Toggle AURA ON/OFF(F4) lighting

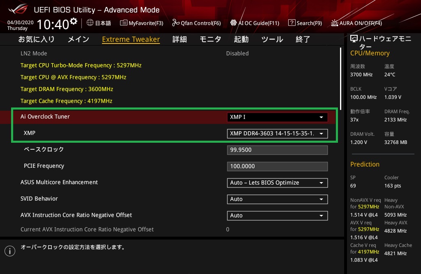(x=356, y=23)
